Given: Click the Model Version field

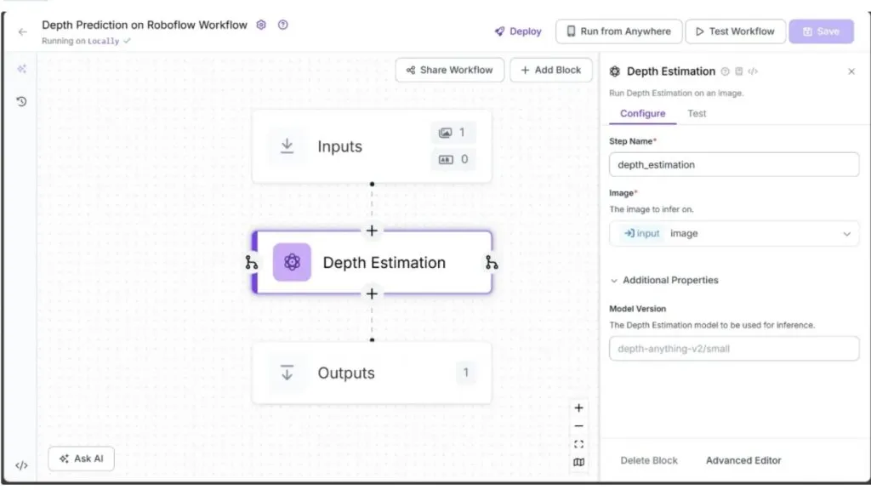Looking at the screenshot, I should click(734, 348).
